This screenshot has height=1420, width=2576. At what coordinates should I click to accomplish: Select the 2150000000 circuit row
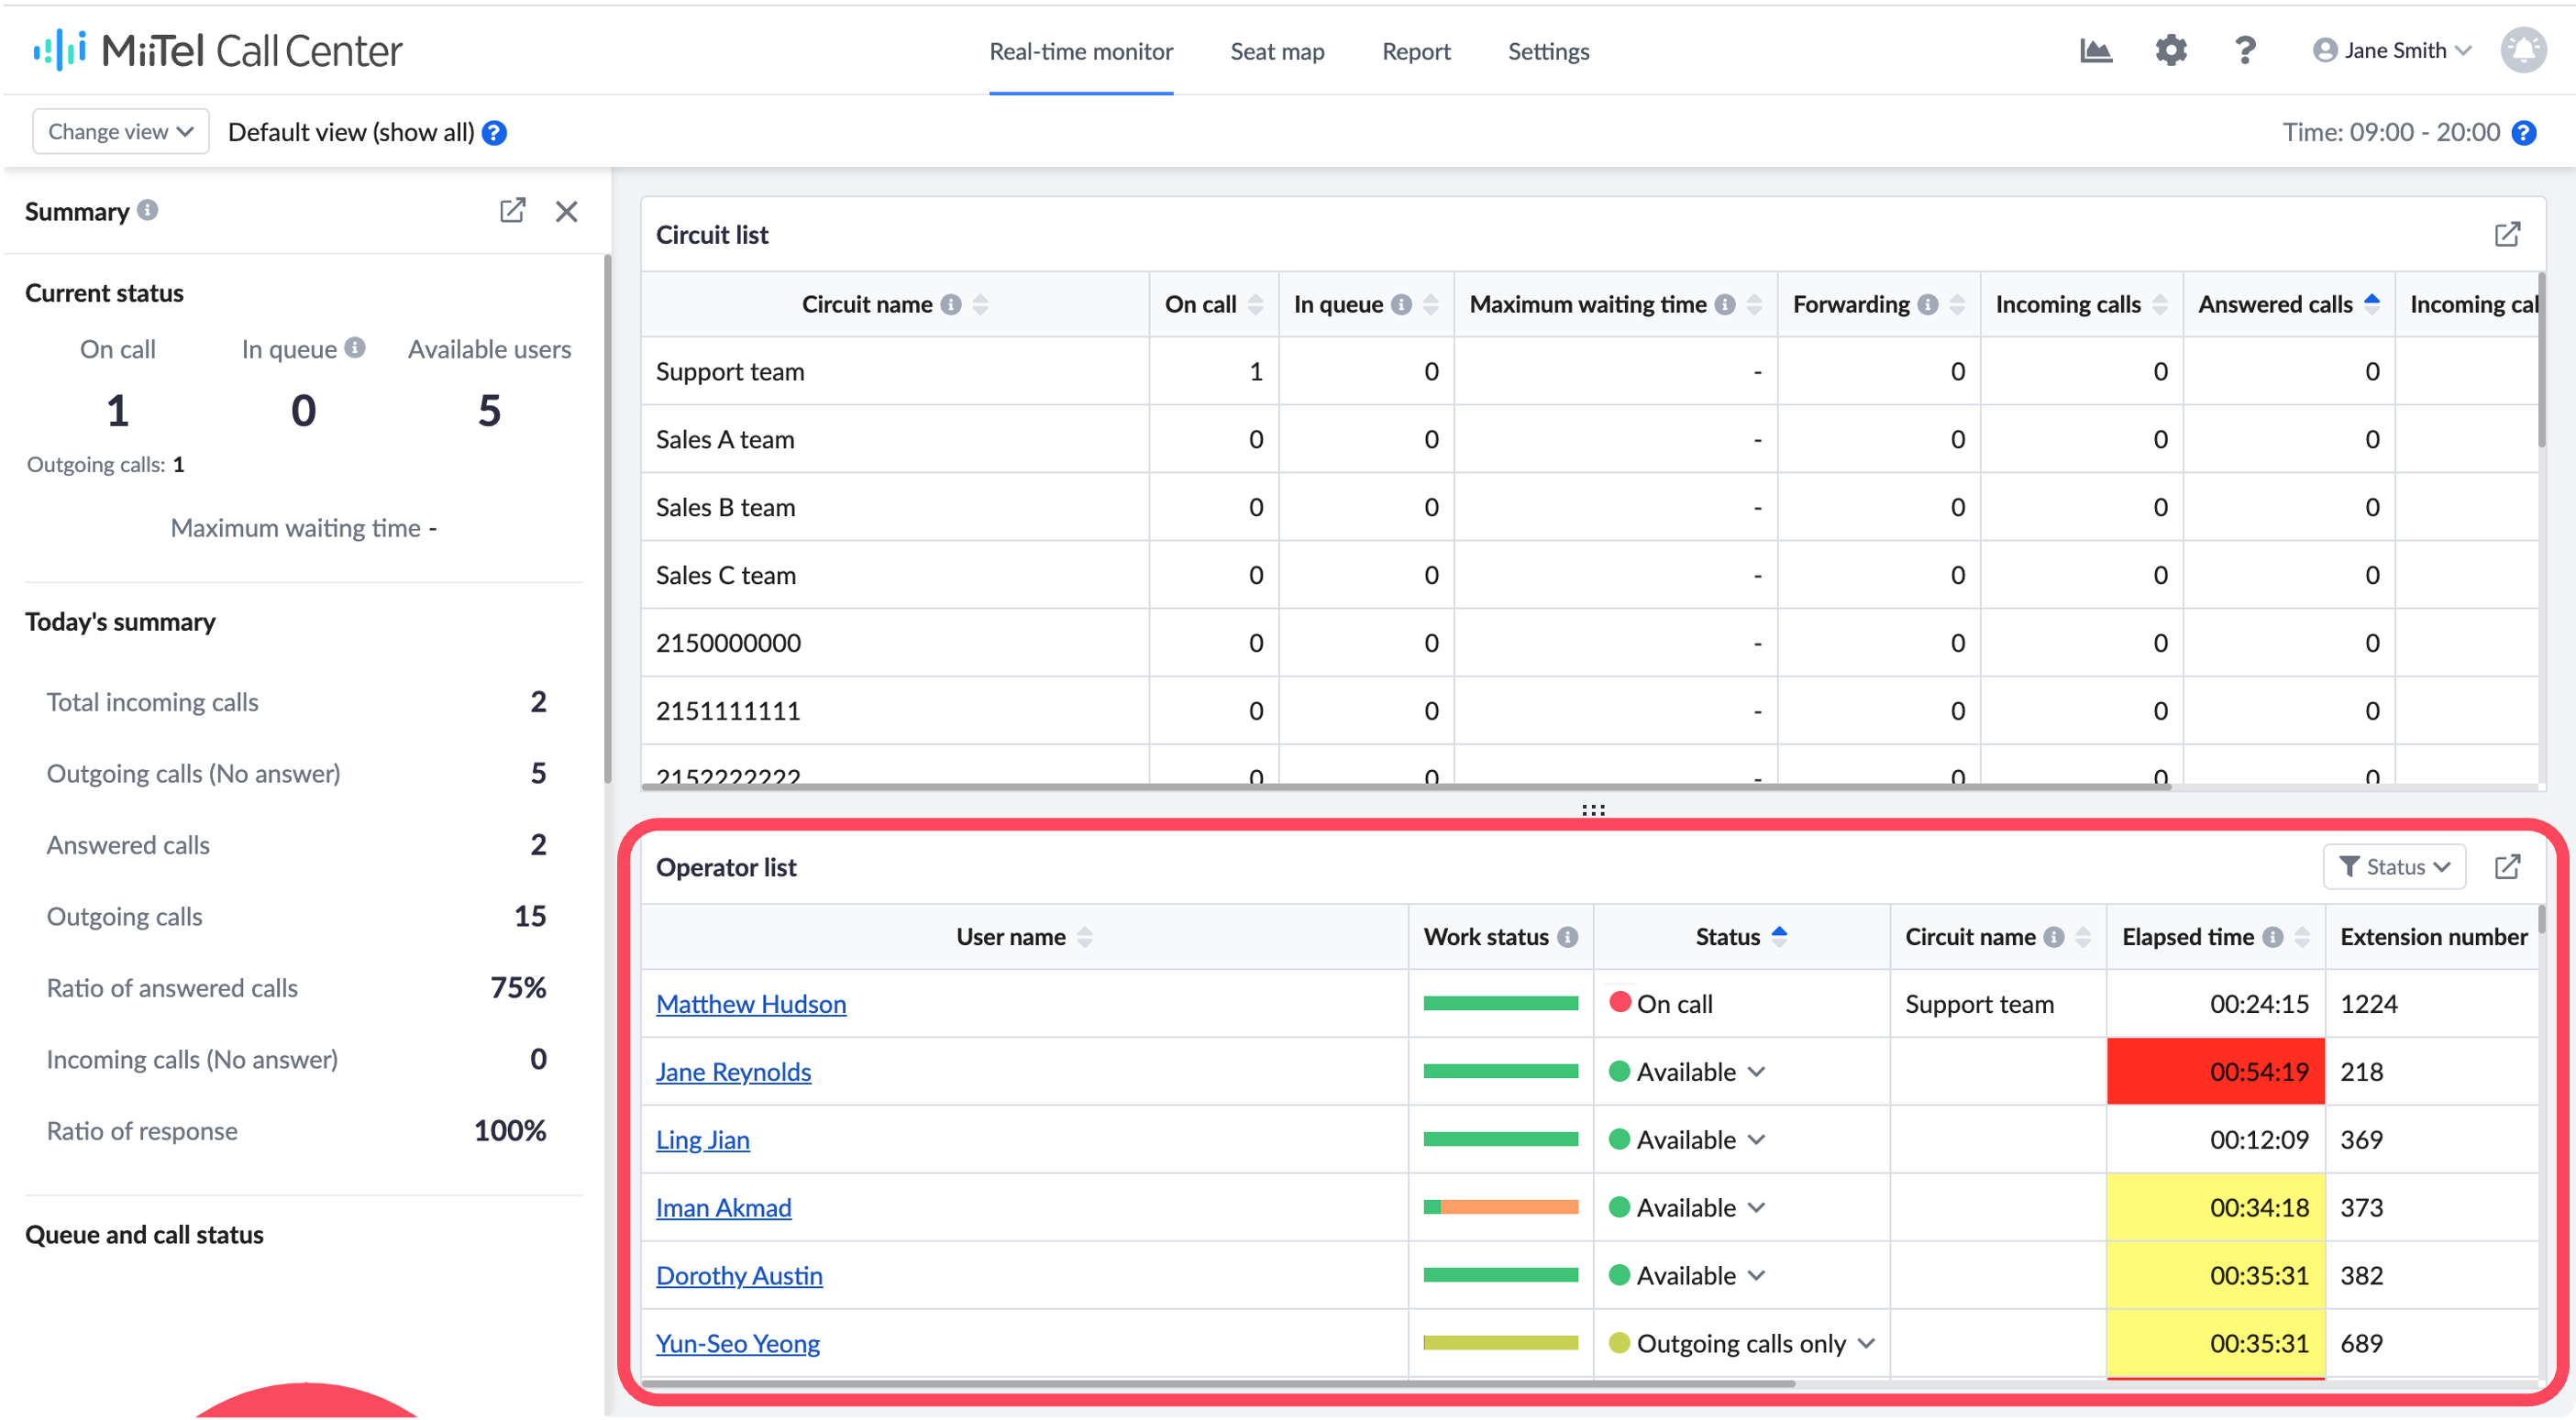pos(1590,643)
